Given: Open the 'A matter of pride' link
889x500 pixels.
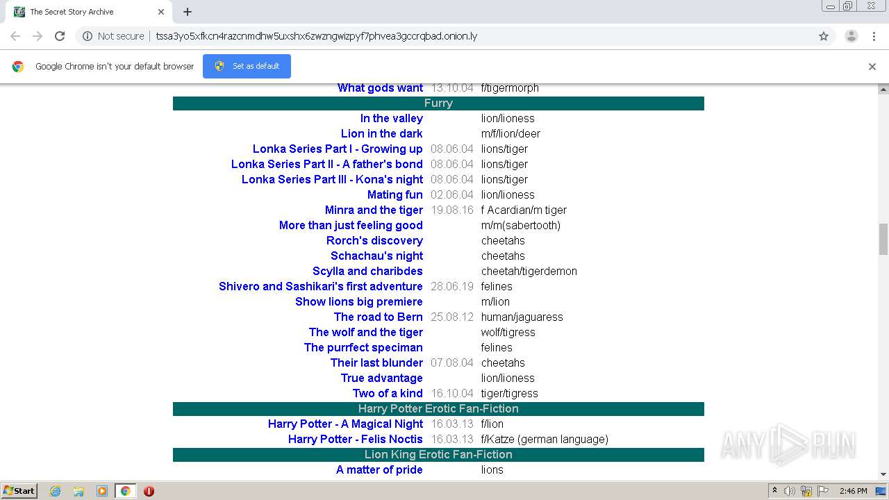Looking at the screenshot, I should pyautogui.click(x=379, y=469).
